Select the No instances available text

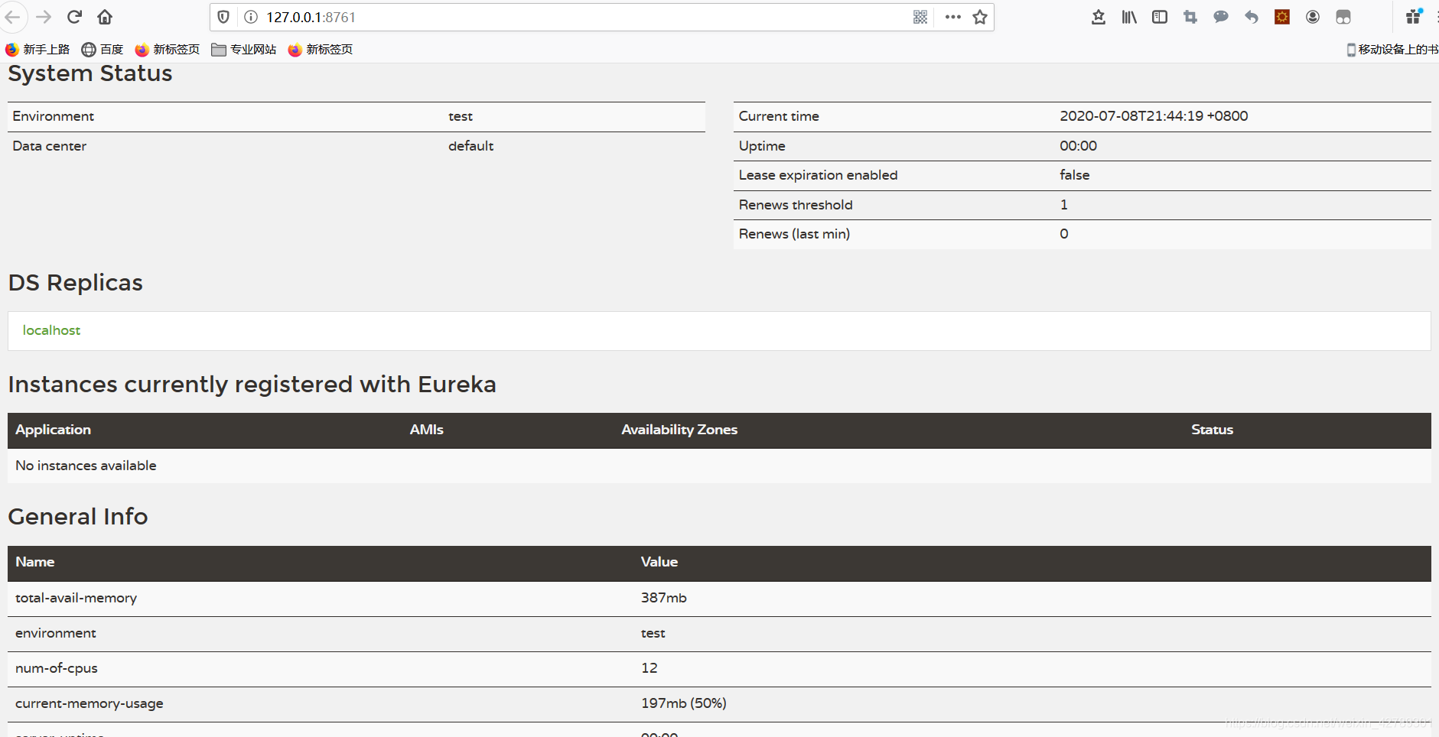pyautogui.click(x=86, y=466)
